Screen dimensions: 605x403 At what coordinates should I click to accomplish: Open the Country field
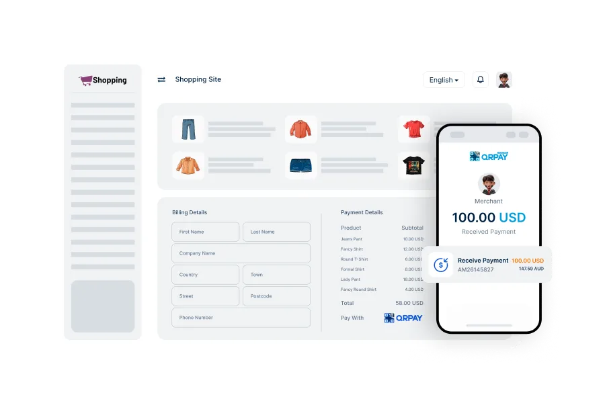(205, 275)
